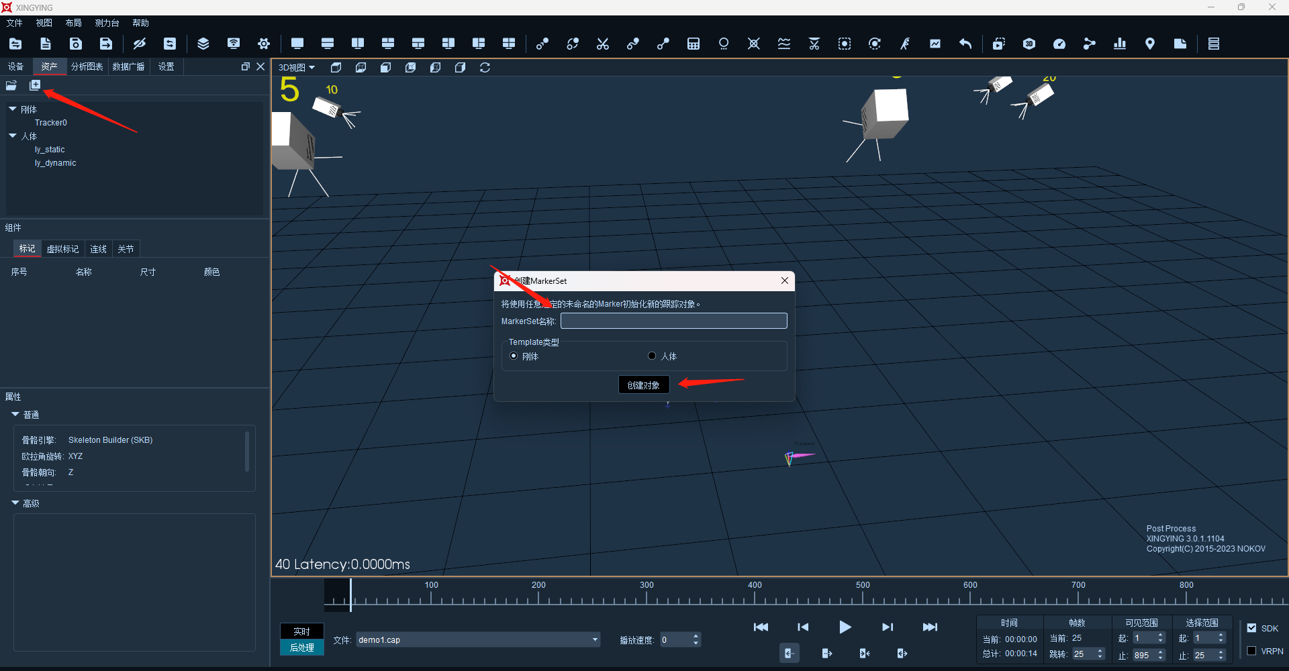Image resolution: width=1289 pixels, height=671 pixels.
Task: Click the 实时 mode button
Action: point(302,631)
